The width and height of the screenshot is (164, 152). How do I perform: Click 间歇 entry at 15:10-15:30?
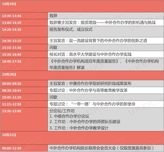pos(53,47)
